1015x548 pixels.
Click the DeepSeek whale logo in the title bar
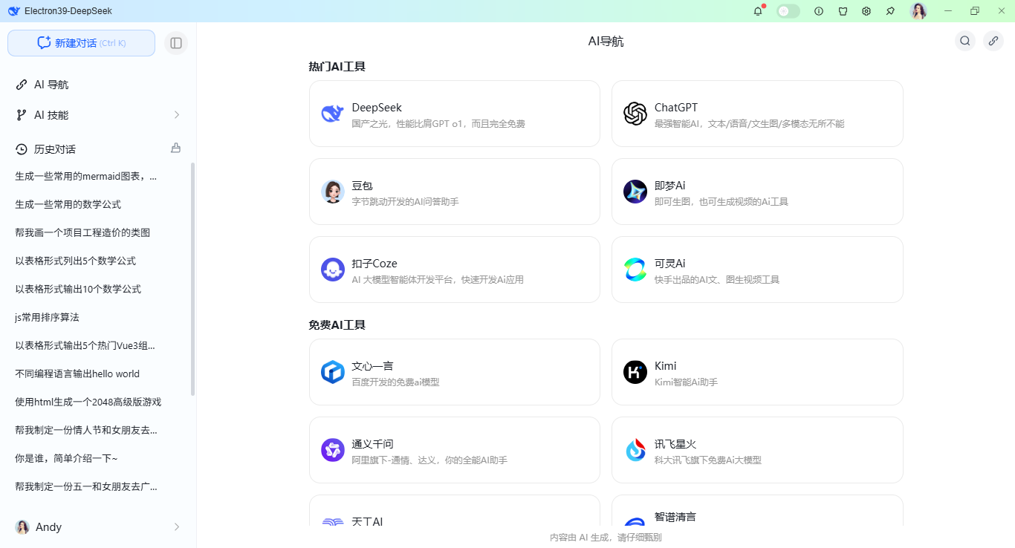point(13,11)
